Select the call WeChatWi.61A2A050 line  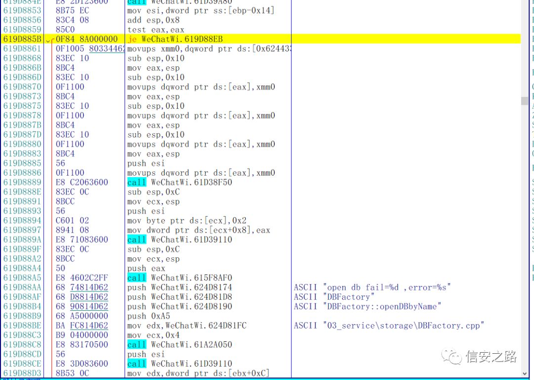(179, 344)
